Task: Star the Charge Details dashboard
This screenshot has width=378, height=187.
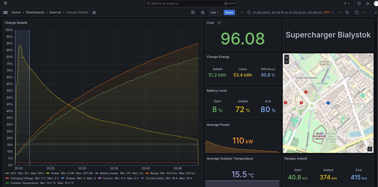Action: (x=94, y=12)
